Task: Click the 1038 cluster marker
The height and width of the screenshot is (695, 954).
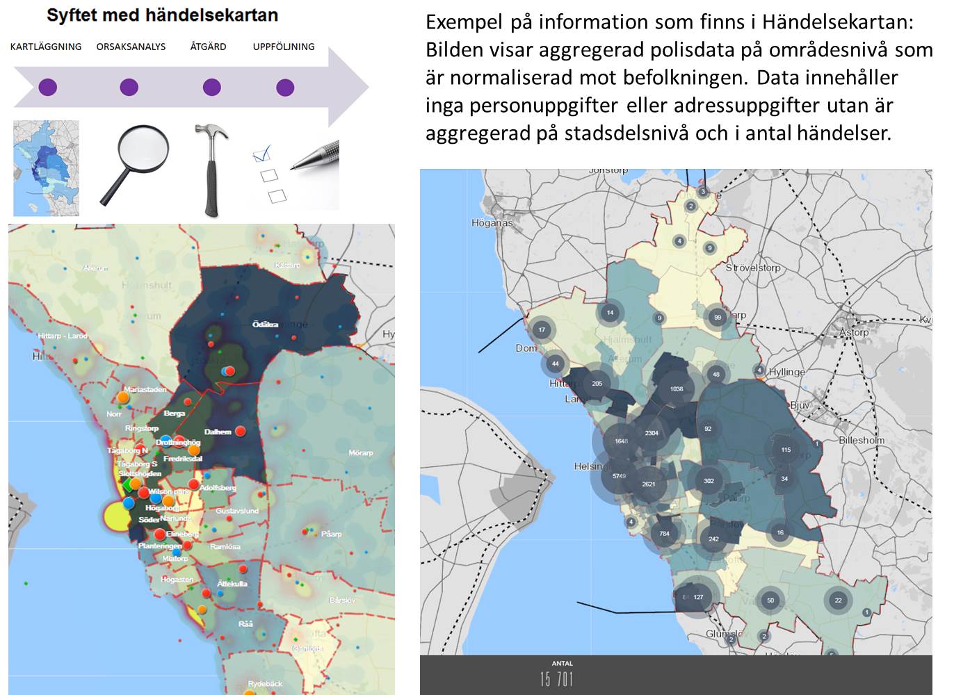Action: tap(677, 389)
